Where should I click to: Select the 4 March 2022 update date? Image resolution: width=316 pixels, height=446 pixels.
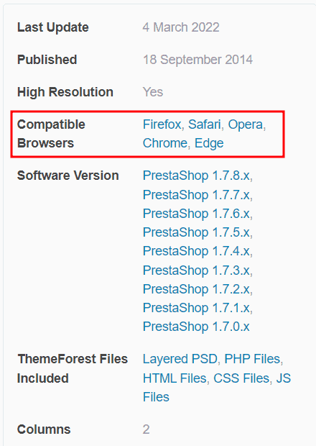(181, 27)
